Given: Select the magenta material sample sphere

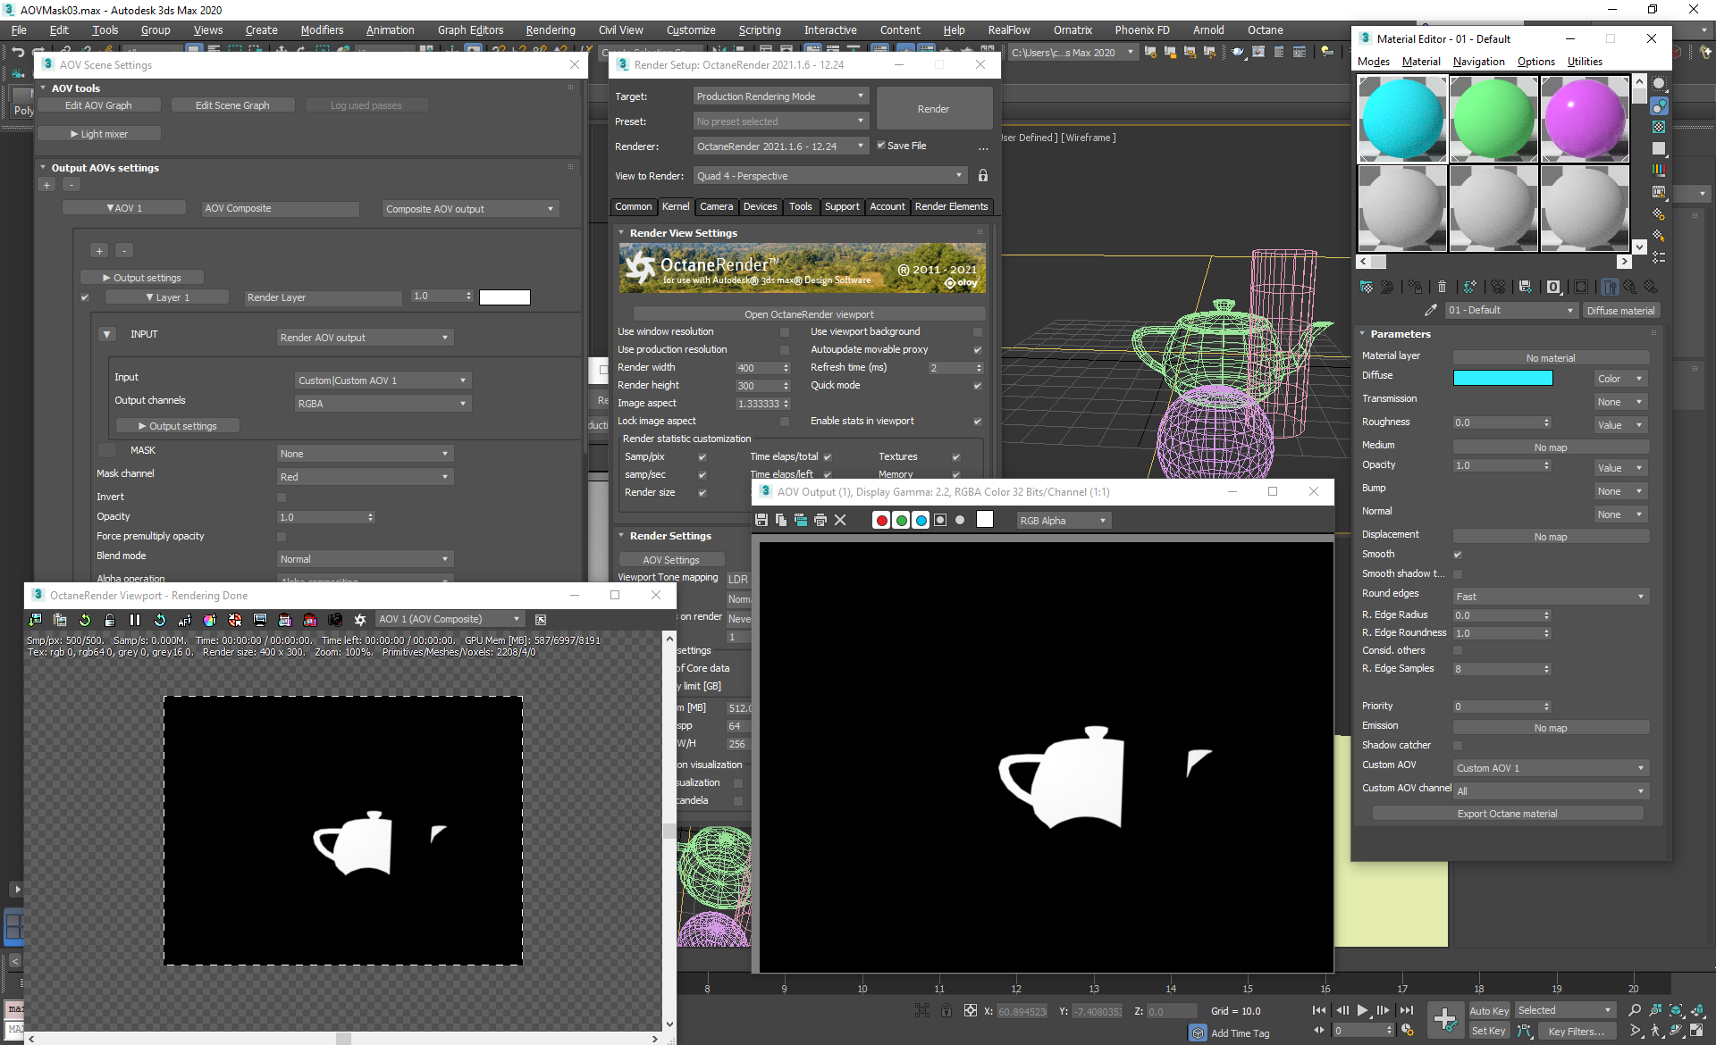Looking at the screenshot, I should click(x=1585, y=119).
